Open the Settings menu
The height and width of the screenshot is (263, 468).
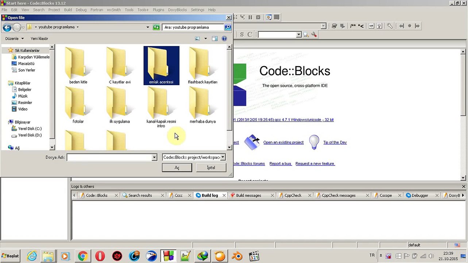point(197,10)
